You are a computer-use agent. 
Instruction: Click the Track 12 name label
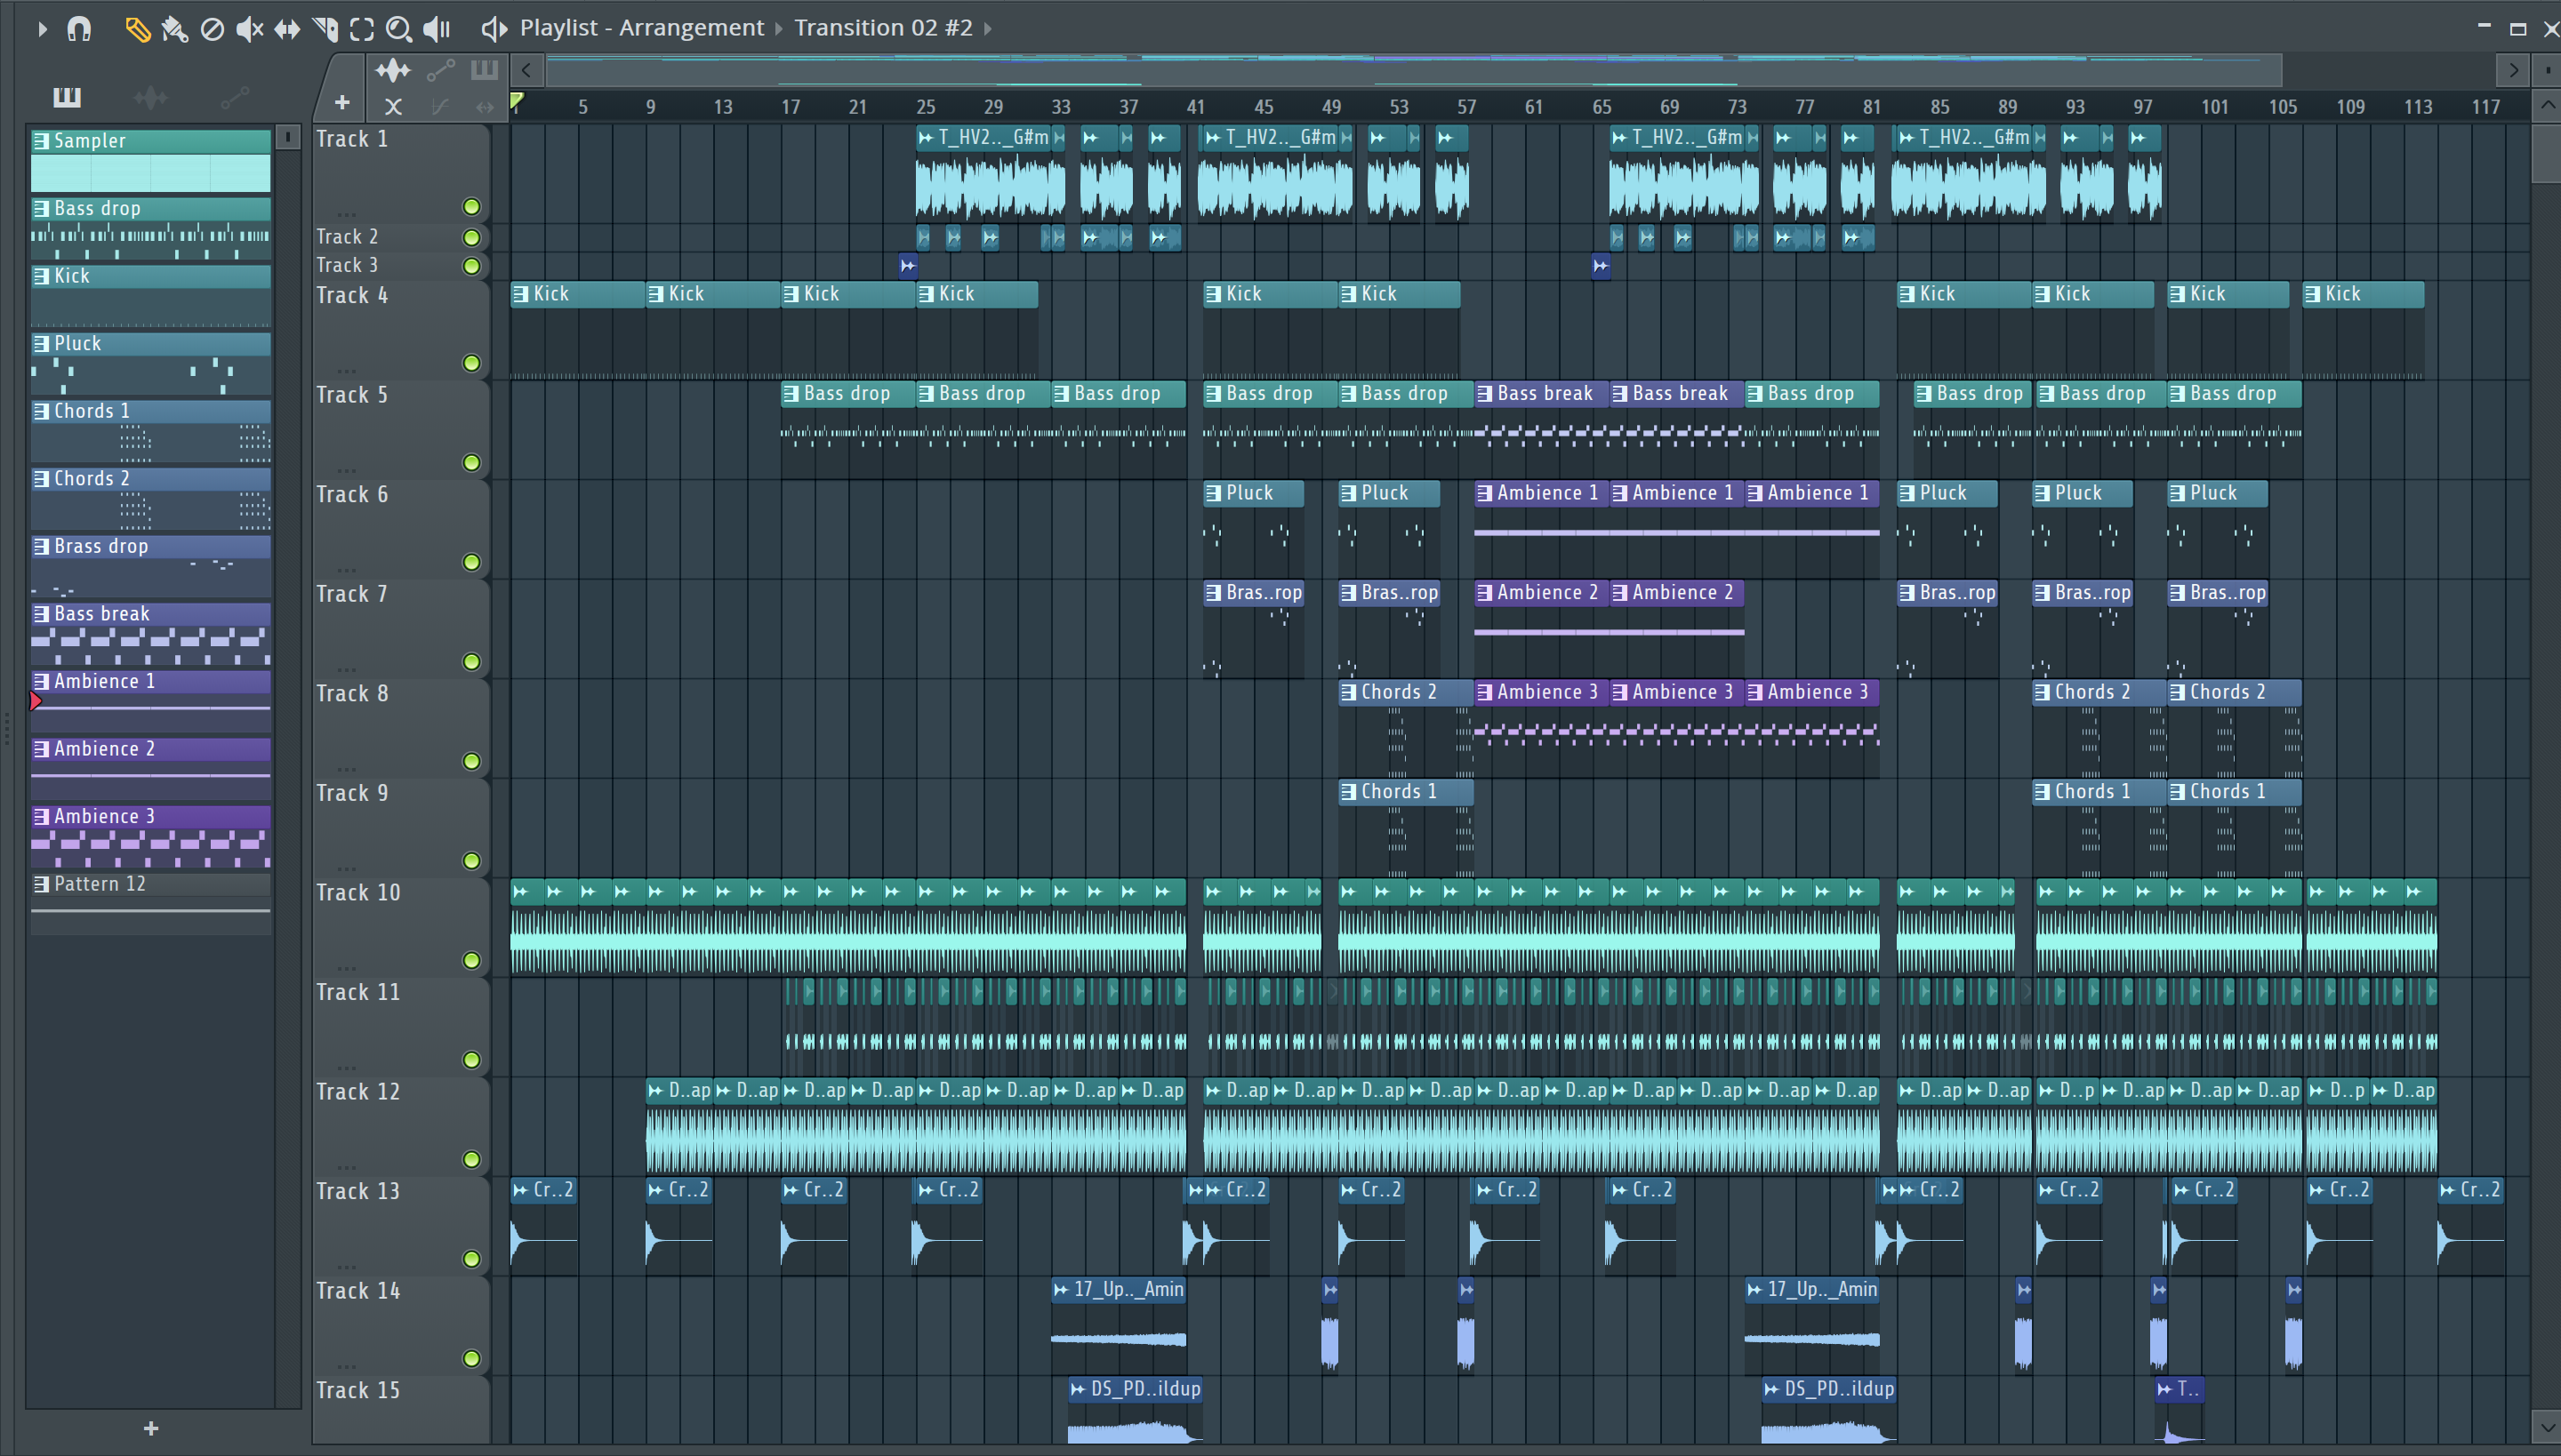click(358, 1092)
